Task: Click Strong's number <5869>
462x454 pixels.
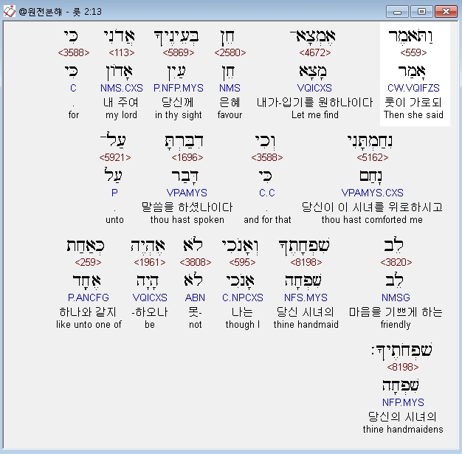Action: (x=179, y=52)
